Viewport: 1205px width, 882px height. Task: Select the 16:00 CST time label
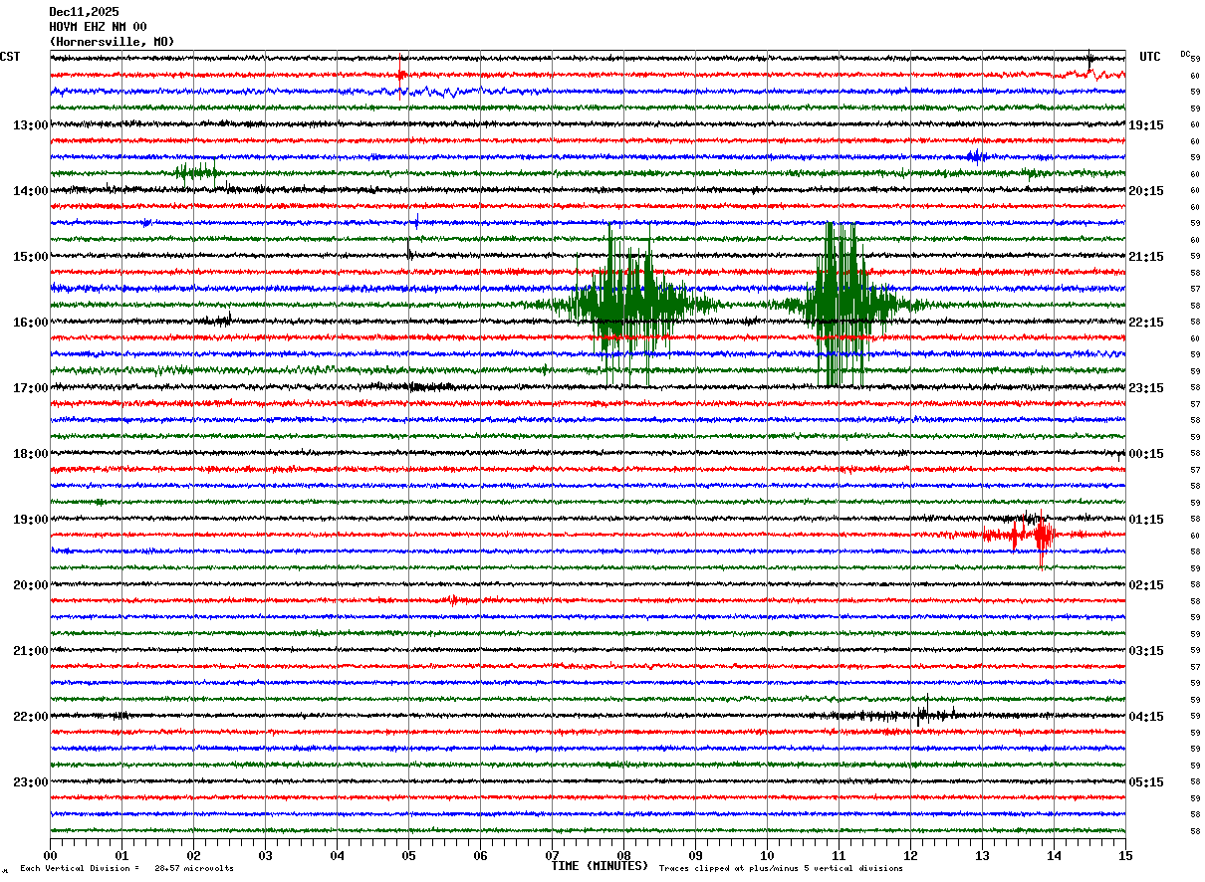[x=30, y=323]
